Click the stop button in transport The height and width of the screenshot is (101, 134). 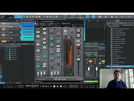pos(54,86)
